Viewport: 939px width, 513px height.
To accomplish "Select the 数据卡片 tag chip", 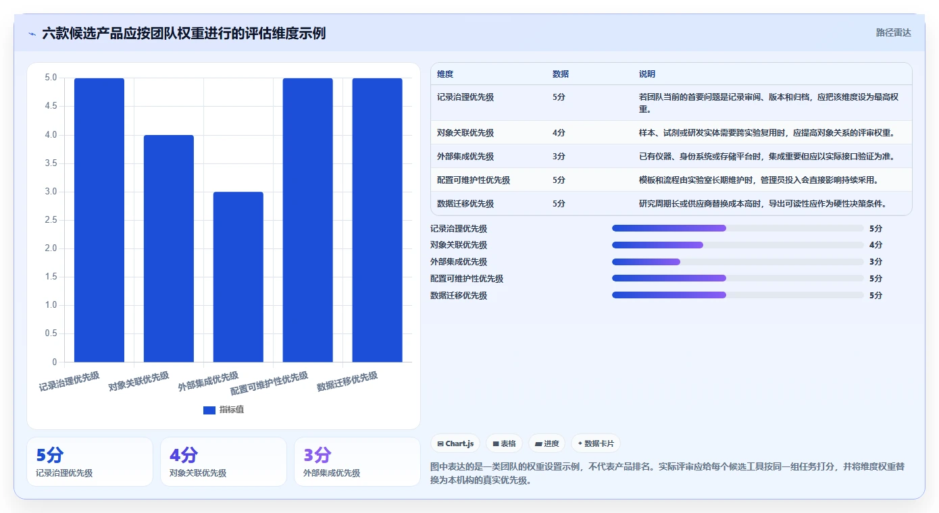I will tap(596, 443).
